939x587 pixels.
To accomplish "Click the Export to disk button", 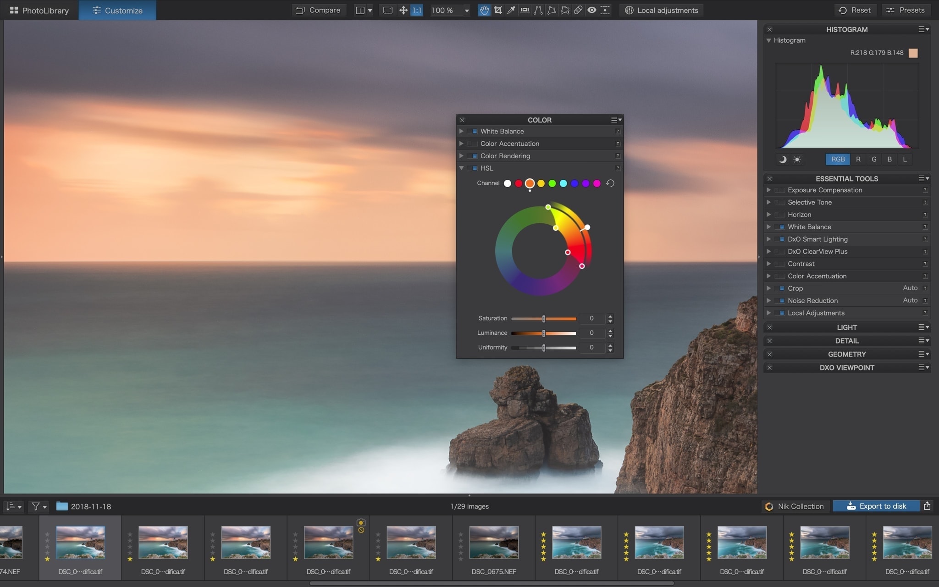I will 876,506.
